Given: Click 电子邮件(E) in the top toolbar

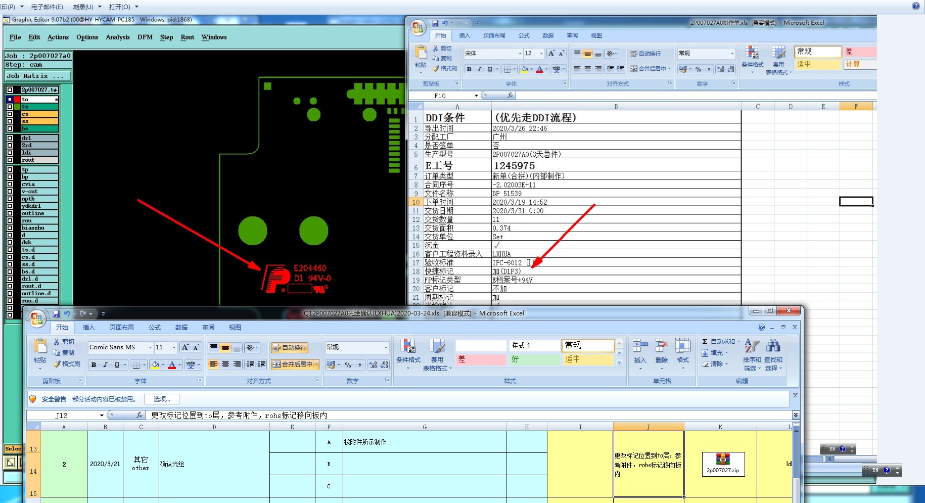Looking at the screenshot, I should coord(47,7).
